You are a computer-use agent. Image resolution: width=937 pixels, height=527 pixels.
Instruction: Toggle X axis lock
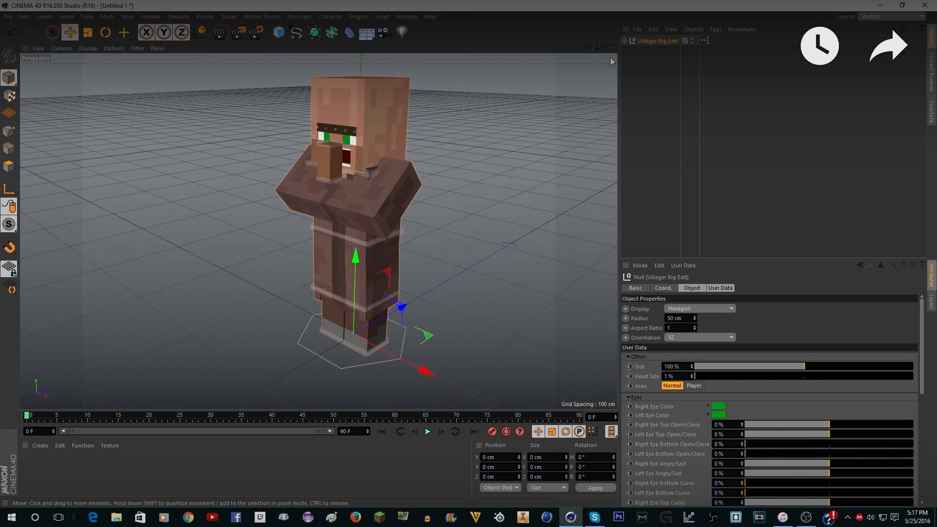[x=146, y=33]
